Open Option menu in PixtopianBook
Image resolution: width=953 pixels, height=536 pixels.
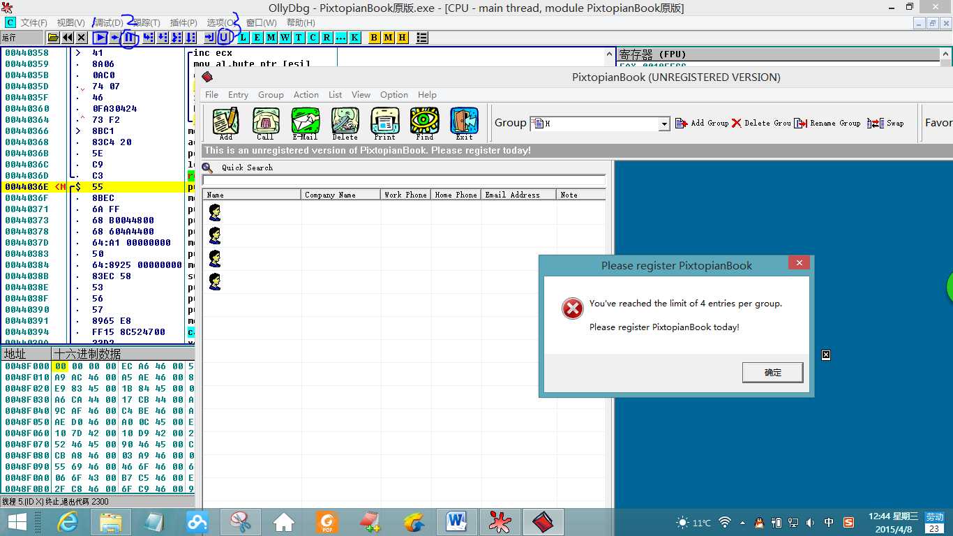pyautogui.click(x=394, y=95)
